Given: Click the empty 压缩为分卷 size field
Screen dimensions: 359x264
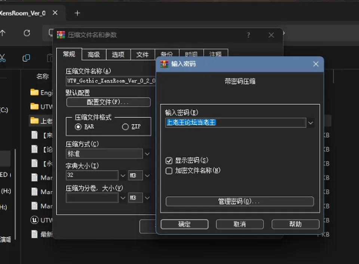Looking at the screenshot, I should [x=92, y=198].
